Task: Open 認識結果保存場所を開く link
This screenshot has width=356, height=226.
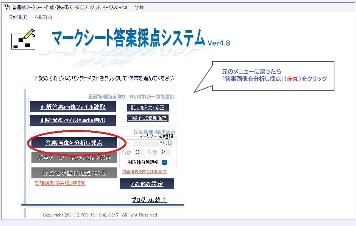Action: point(60,183)
